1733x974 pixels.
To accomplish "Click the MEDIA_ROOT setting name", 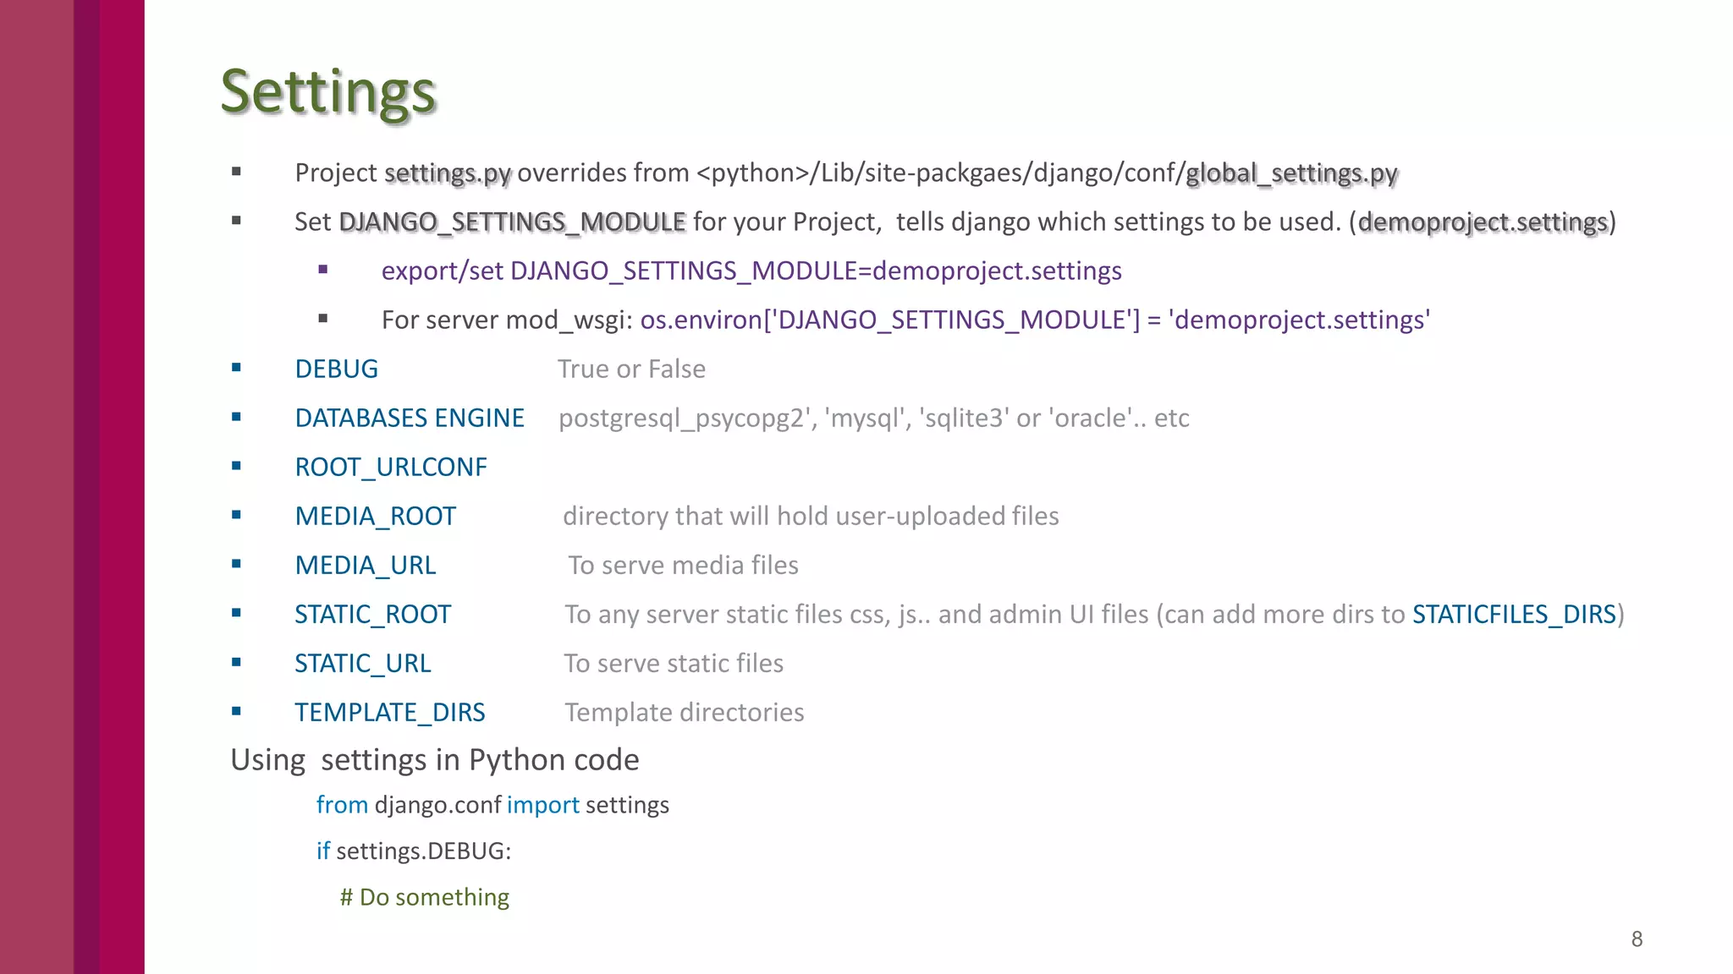I will (376, 516).
